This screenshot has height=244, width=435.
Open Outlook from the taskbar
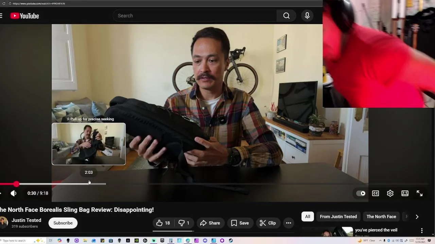pos(93,241)
